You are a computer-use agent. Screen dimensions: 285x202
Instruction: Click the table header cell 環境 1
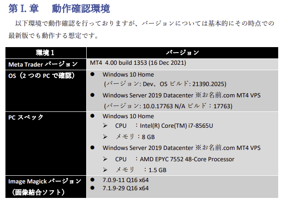45,53
